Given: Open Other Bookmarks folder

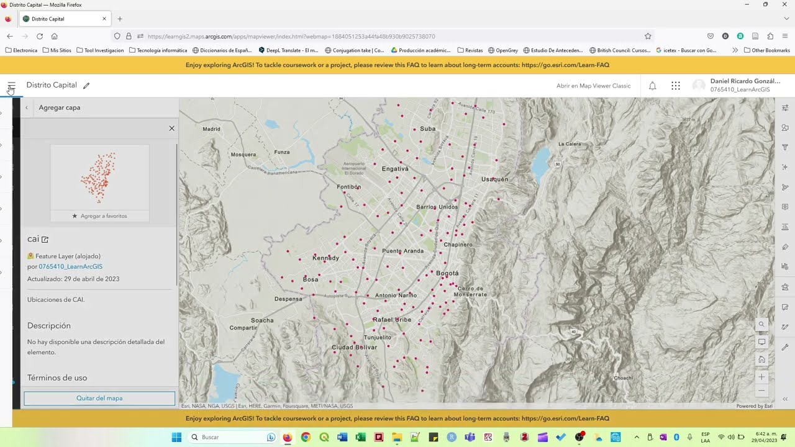Looking at the screenshot, I should 766,50.
